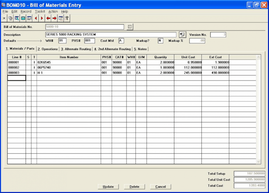This screenshot has height=193, width=269.
Task: Click the Update button
Action: (108, 186)
